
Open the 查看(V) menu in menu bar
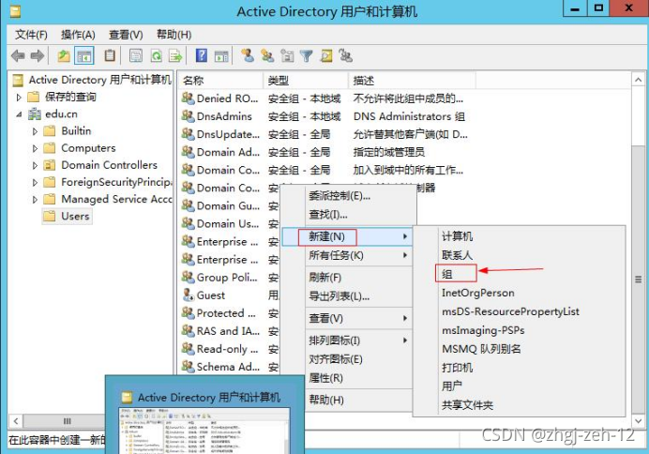(126, 35)
